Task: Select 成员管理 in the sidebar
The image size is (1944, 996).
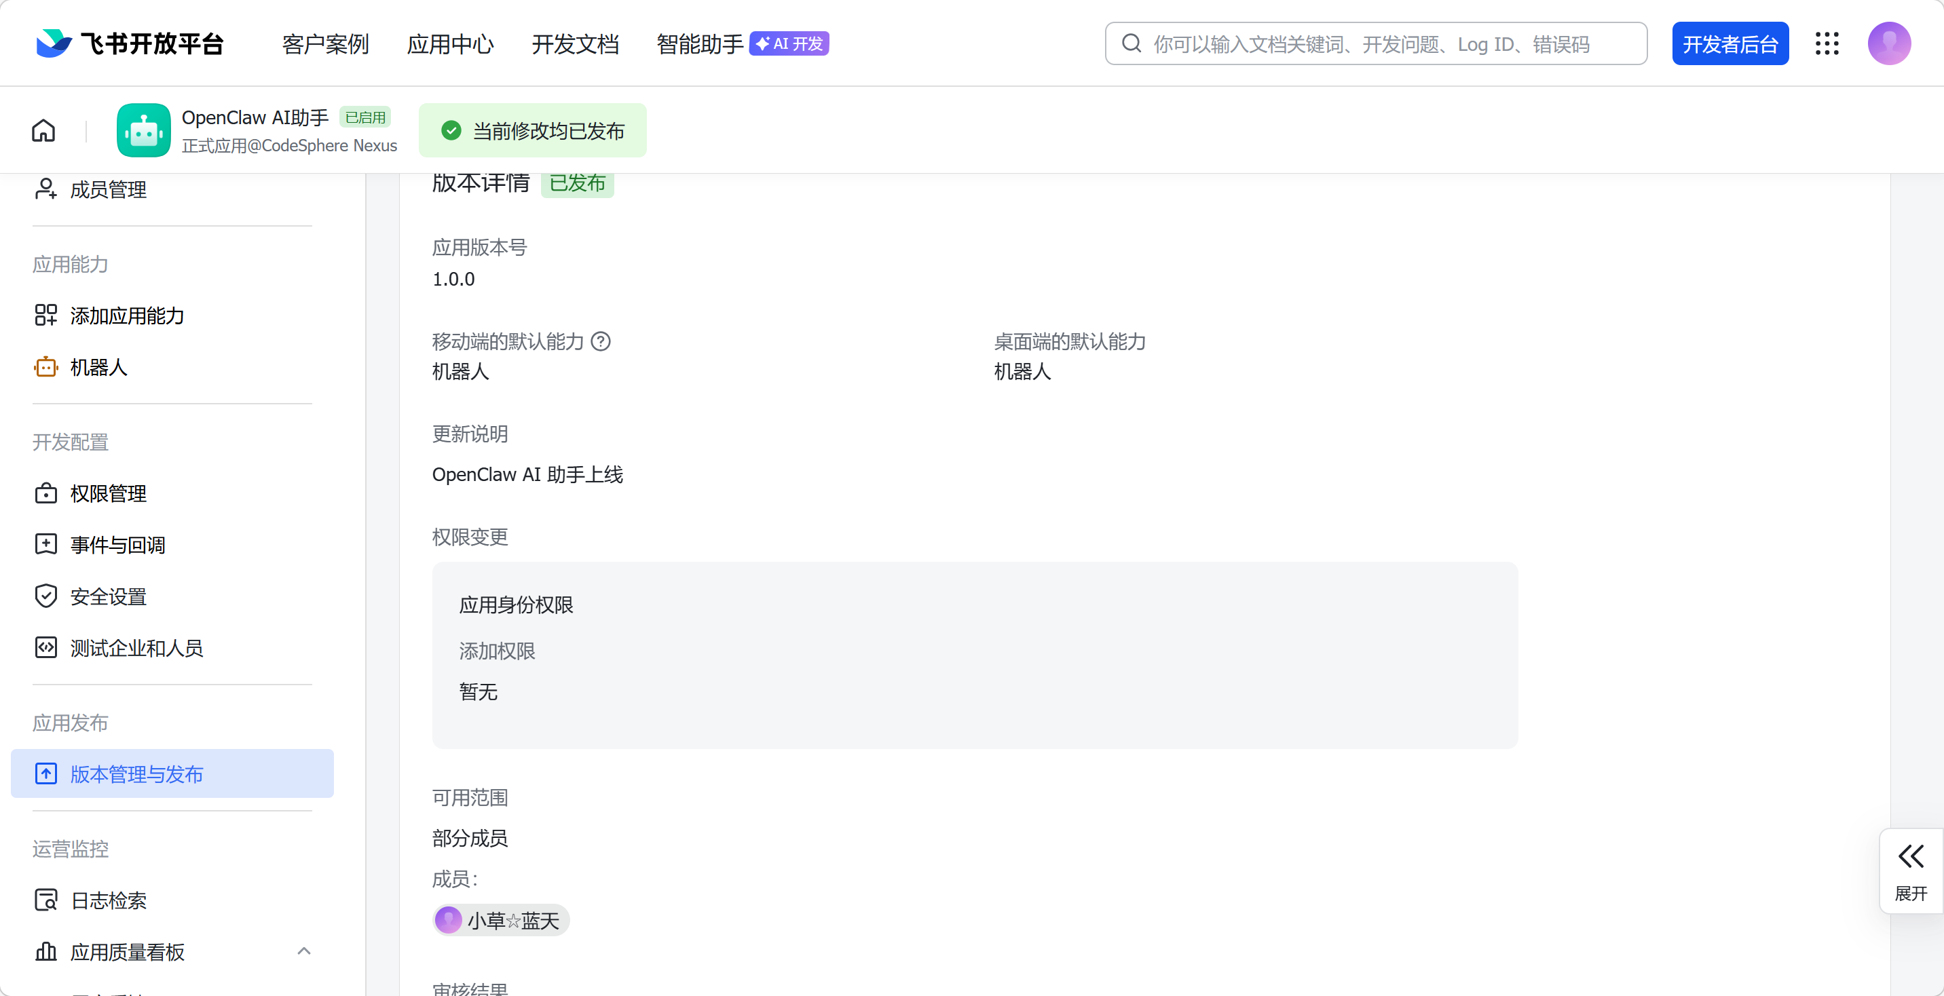Action: tap(108, 189)
